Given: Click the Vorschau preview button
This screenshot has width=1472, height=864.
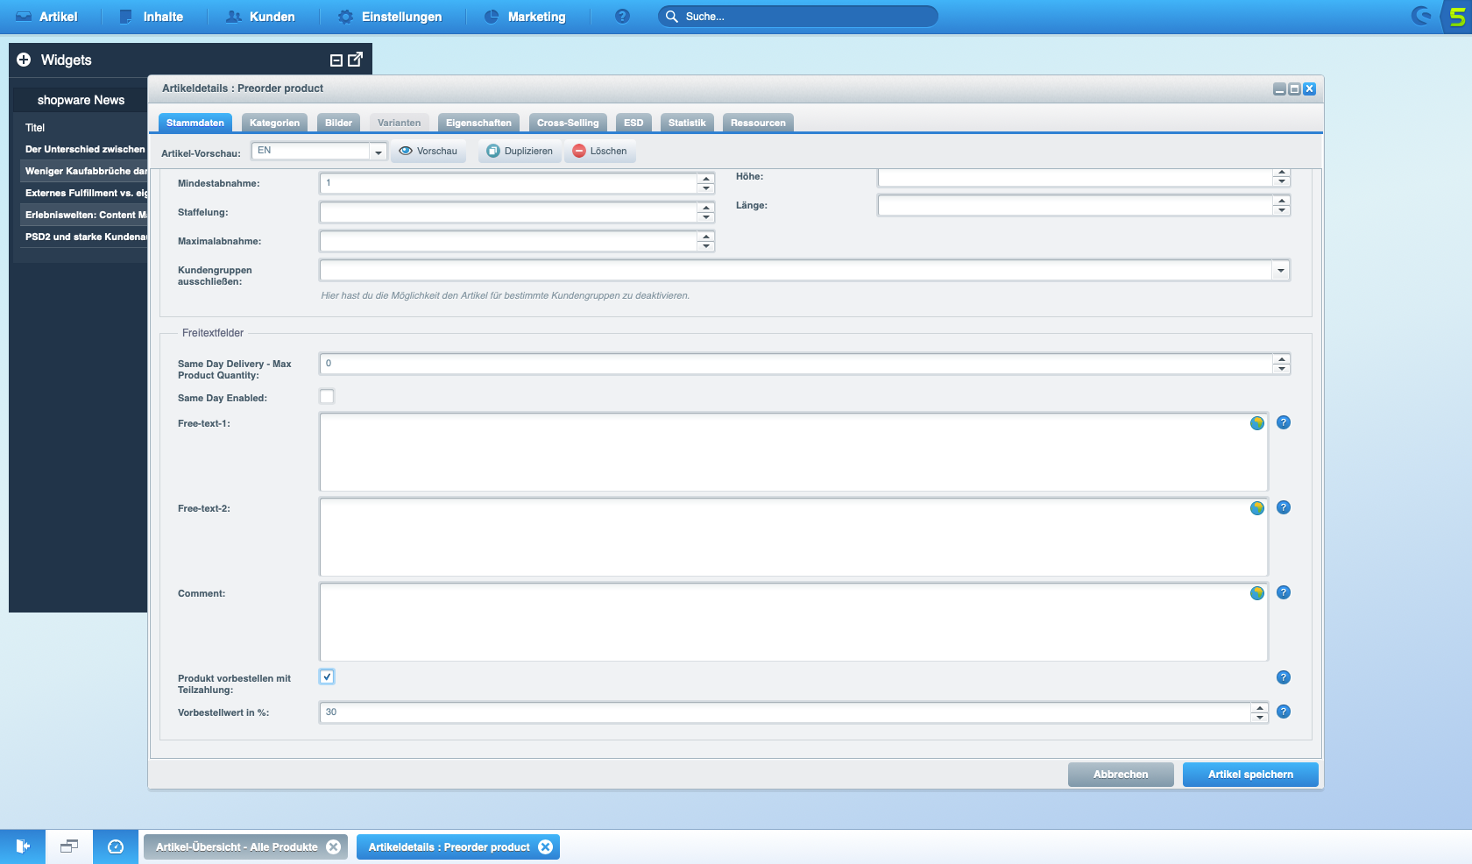Looking at the screenshot, I should pos(428,152).
